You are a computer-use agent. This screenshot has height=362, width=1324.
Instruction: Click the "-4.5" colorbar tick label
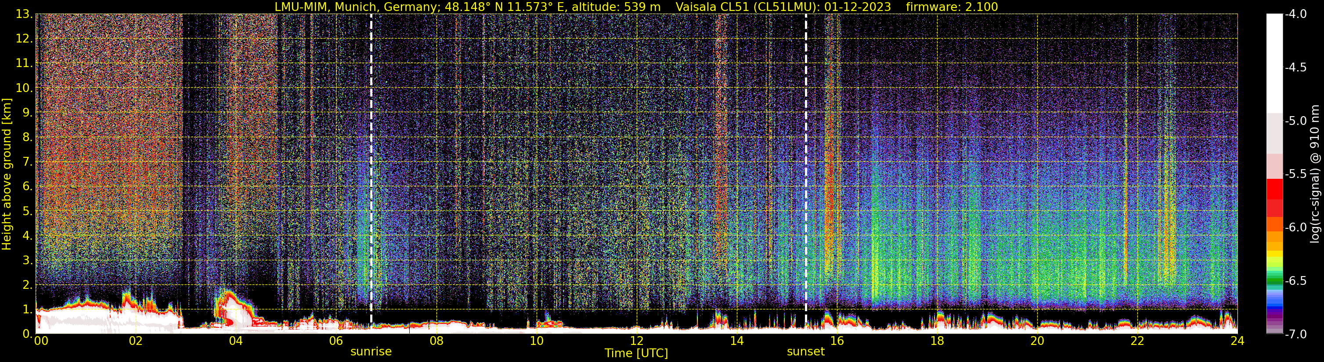pyautogui.click(x=1295, y=67)
